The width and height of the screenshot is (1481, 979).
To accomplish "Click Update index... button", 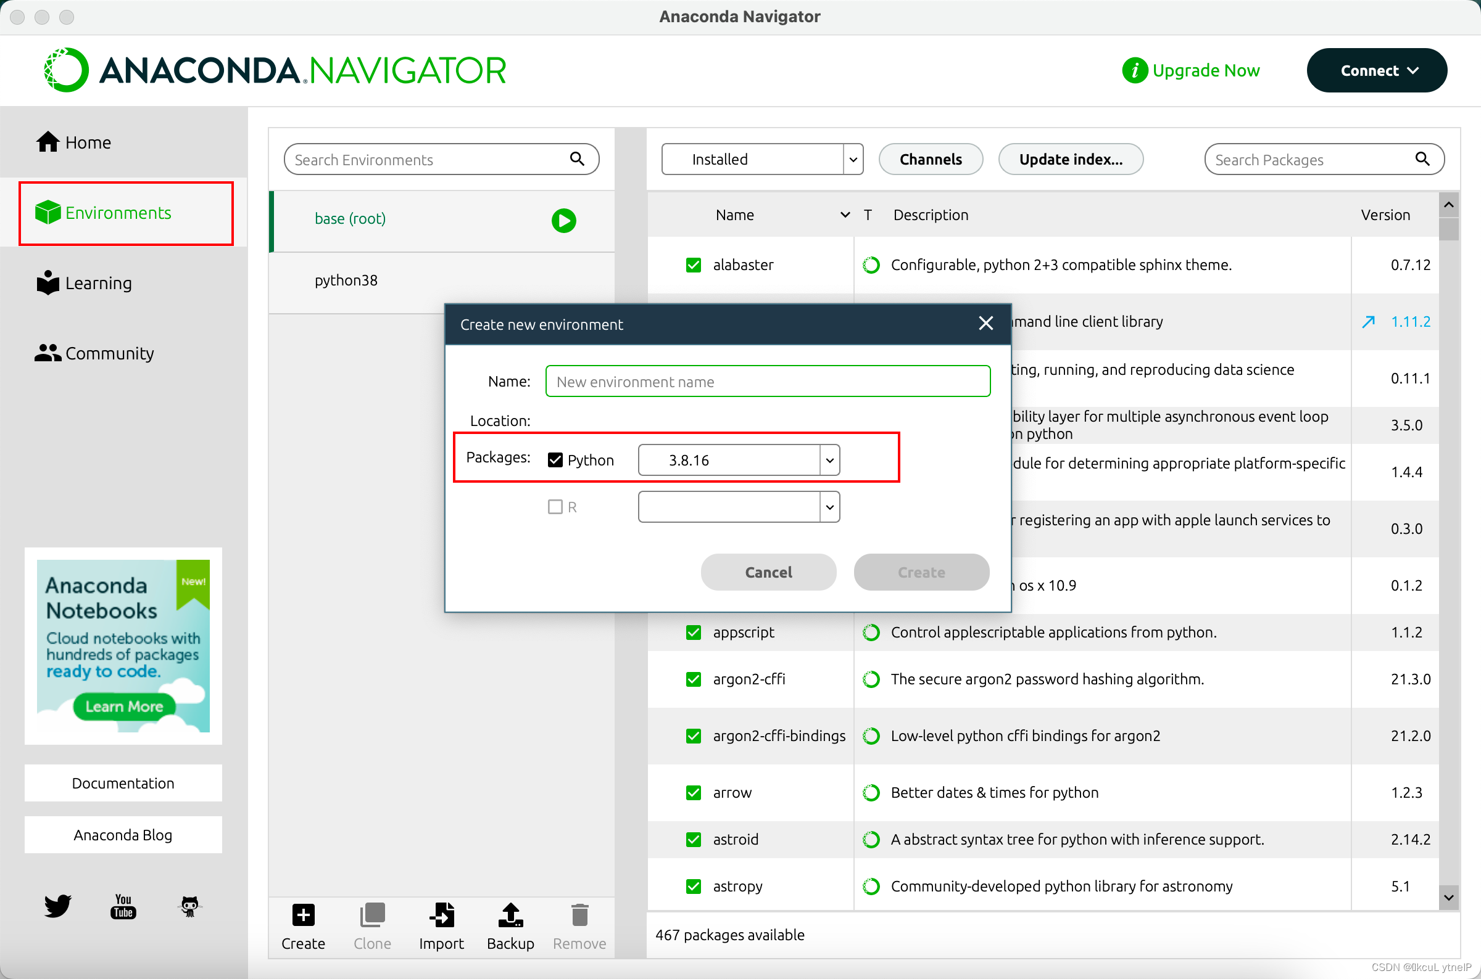I will (1071, 160).
